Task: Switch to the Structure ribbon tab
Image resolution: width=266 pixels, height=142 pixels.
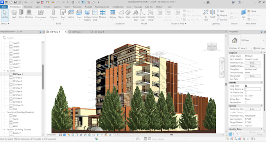Action: (28, 7)
